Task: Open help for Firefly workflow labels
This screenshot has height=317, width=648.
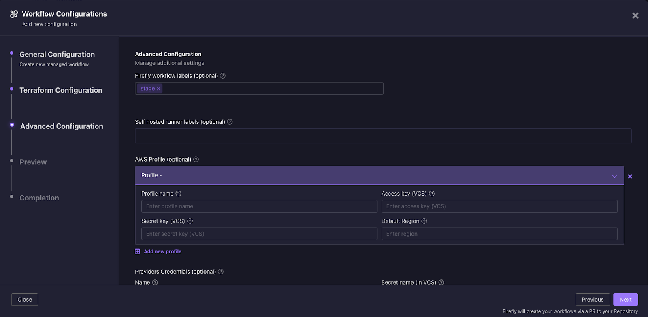Action: tap(223, 76)
